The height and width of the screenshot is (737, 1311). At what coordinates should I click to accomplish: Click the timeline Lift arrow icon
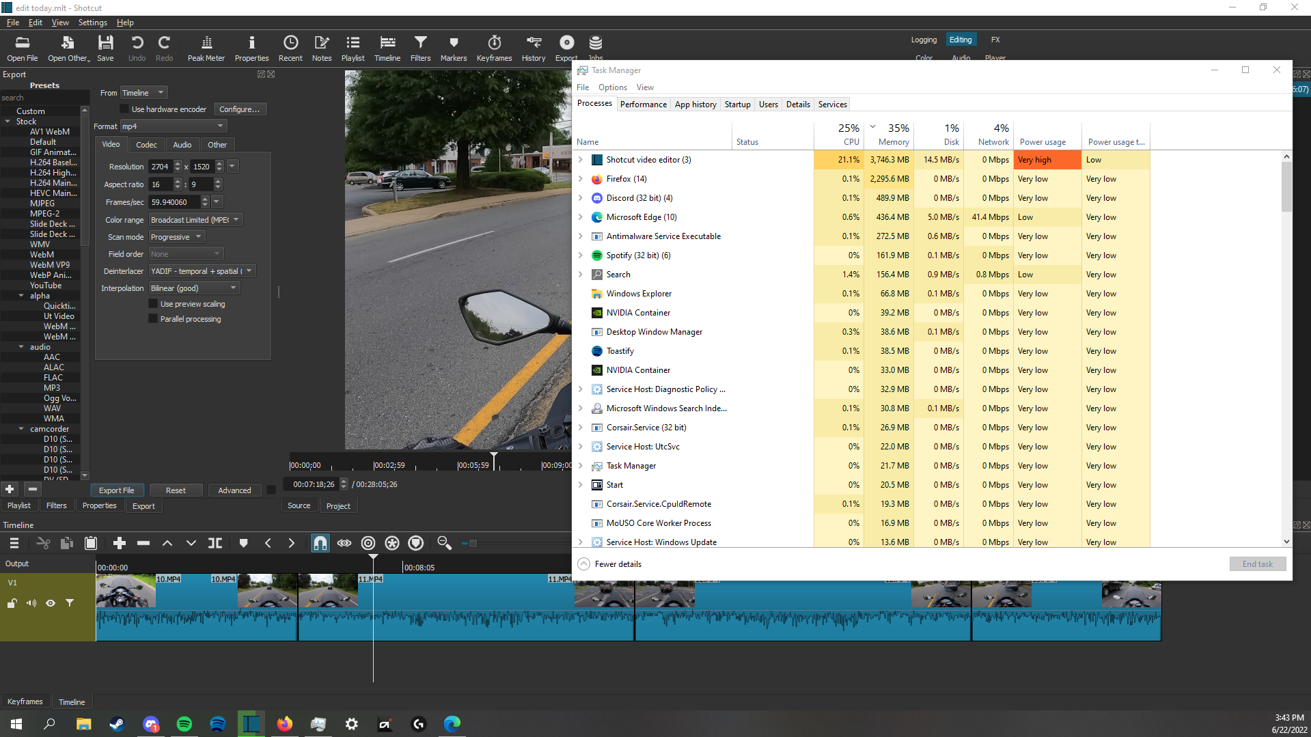167,543
